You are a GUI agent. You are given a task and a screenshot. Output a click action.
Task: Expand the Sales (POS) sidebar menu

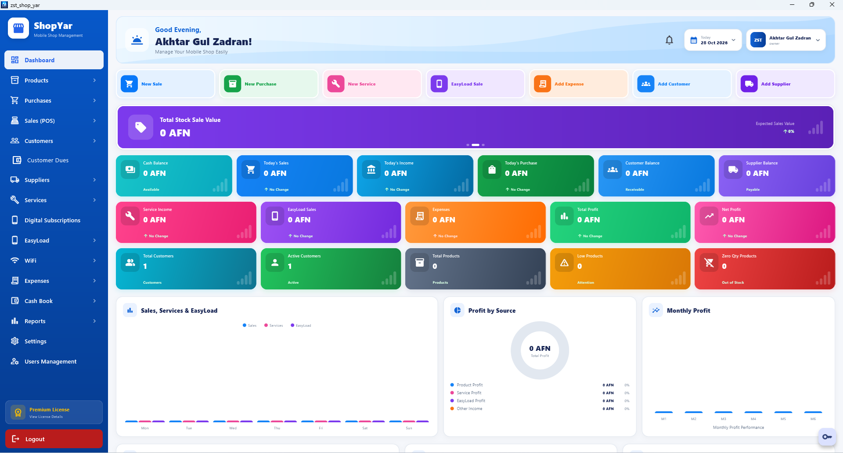(54, 121)
